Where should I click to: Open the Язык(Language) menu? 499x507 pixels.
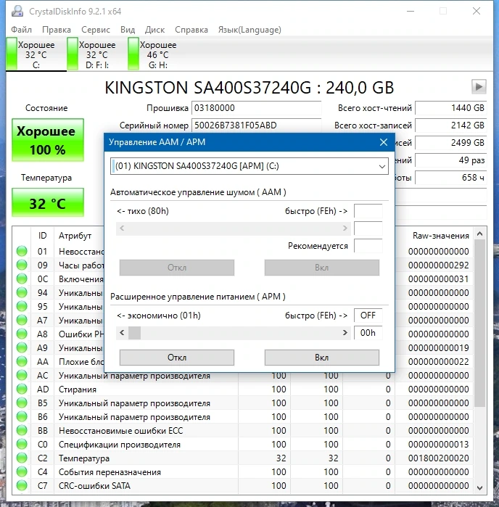coord(249,30)
